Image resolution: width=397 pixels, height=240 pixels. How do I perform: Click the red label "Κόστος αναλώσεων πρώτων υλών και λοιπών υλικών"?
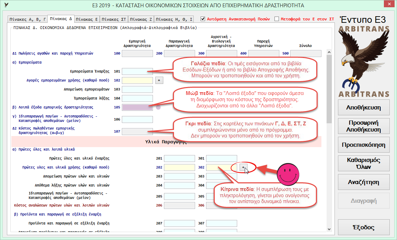(x=62, y=205)
